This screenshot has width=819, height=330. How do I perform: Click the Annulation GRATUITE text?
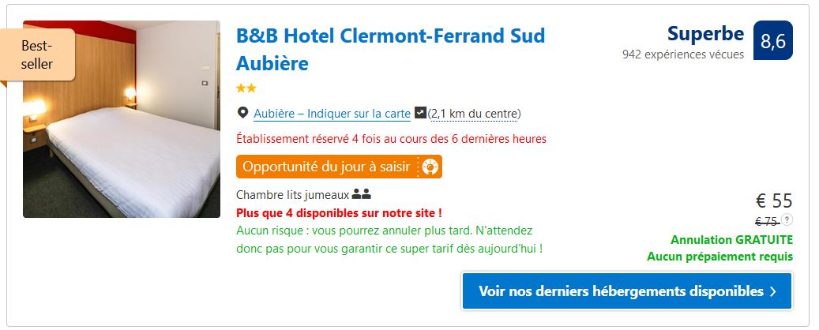tap(731, 240)
